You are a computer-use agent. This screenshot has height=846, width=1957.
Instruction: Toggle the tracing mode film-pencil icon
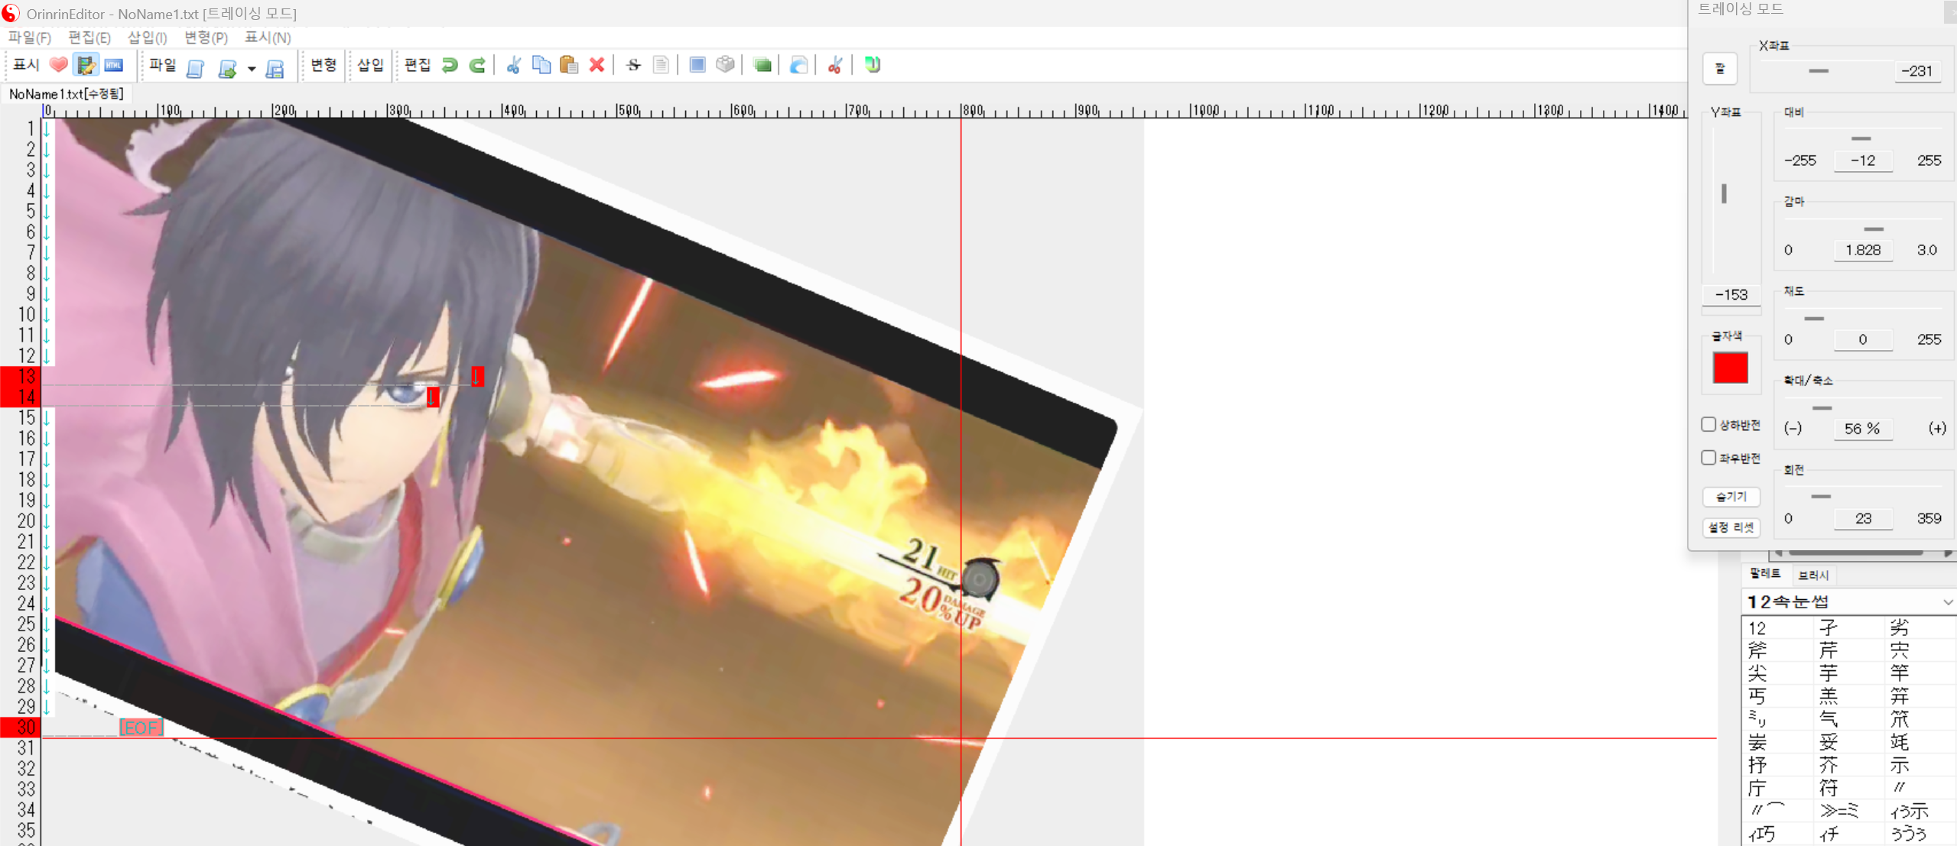pos(86,65)
